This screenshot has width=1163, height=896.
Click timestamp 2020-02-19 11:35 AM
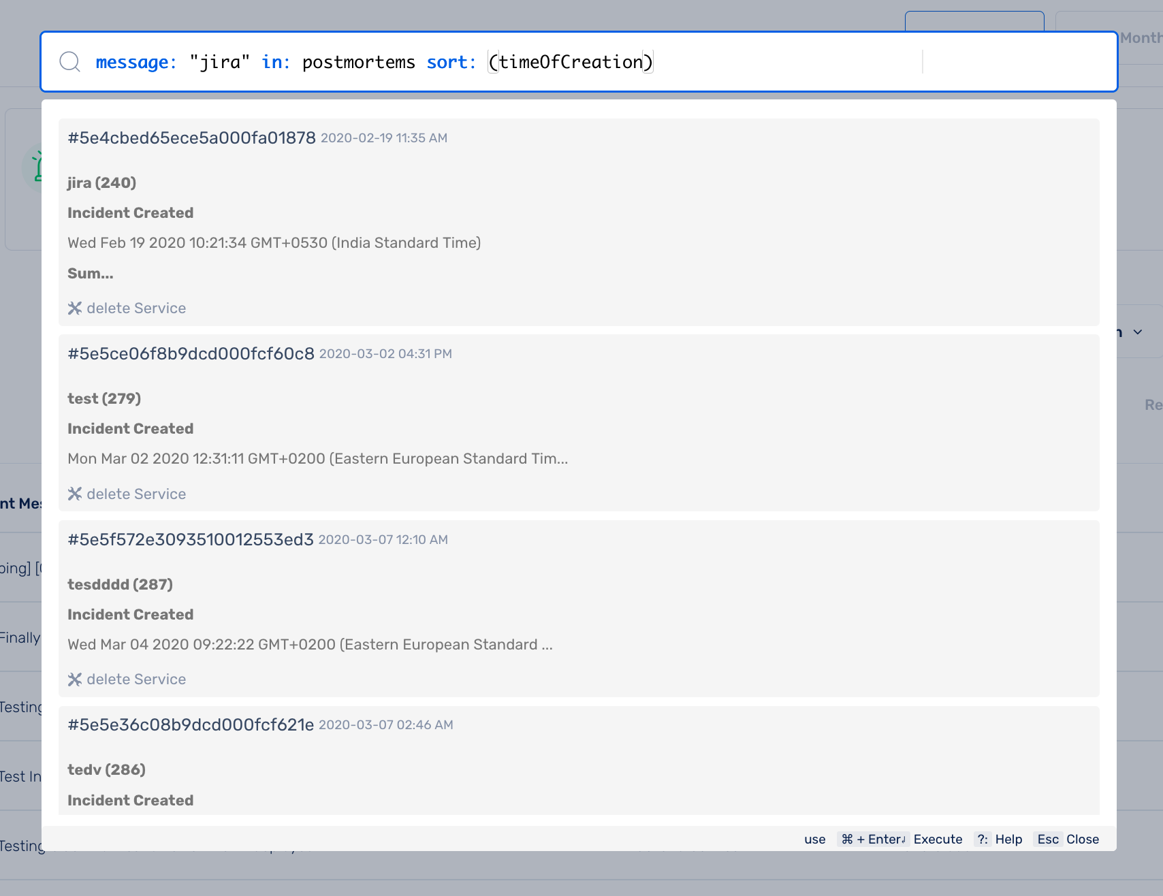pos(384,138)
